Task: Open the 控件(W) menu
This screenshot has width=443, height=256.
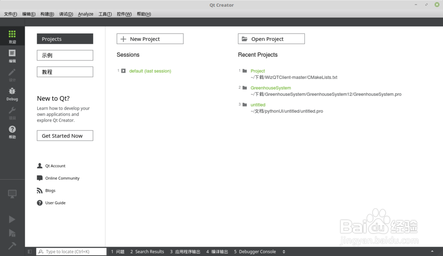Action: [124, 14]
